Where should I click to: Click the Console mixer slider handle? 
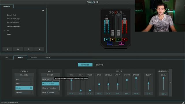point(108,84)
